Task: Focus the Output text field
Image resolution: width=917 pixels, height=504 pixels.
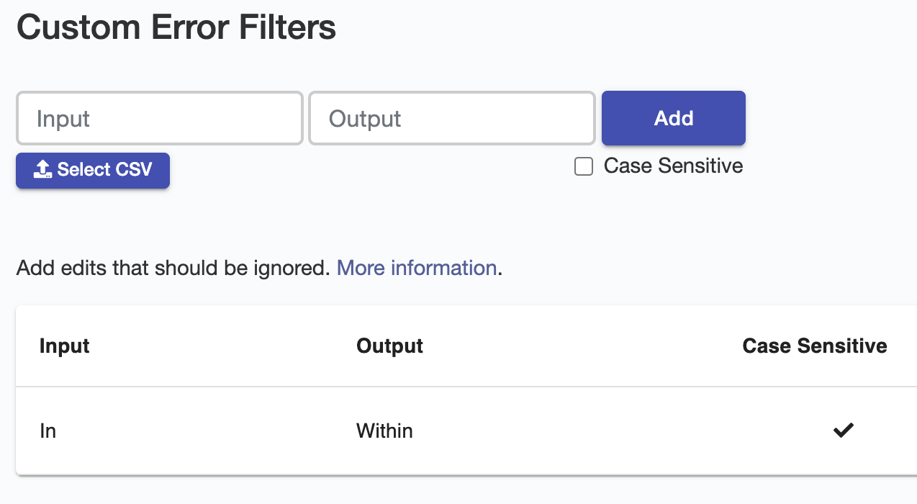Action: [452, 118]
